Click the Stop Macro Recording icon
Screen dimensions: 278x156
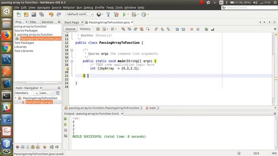(x=198, y=29)
